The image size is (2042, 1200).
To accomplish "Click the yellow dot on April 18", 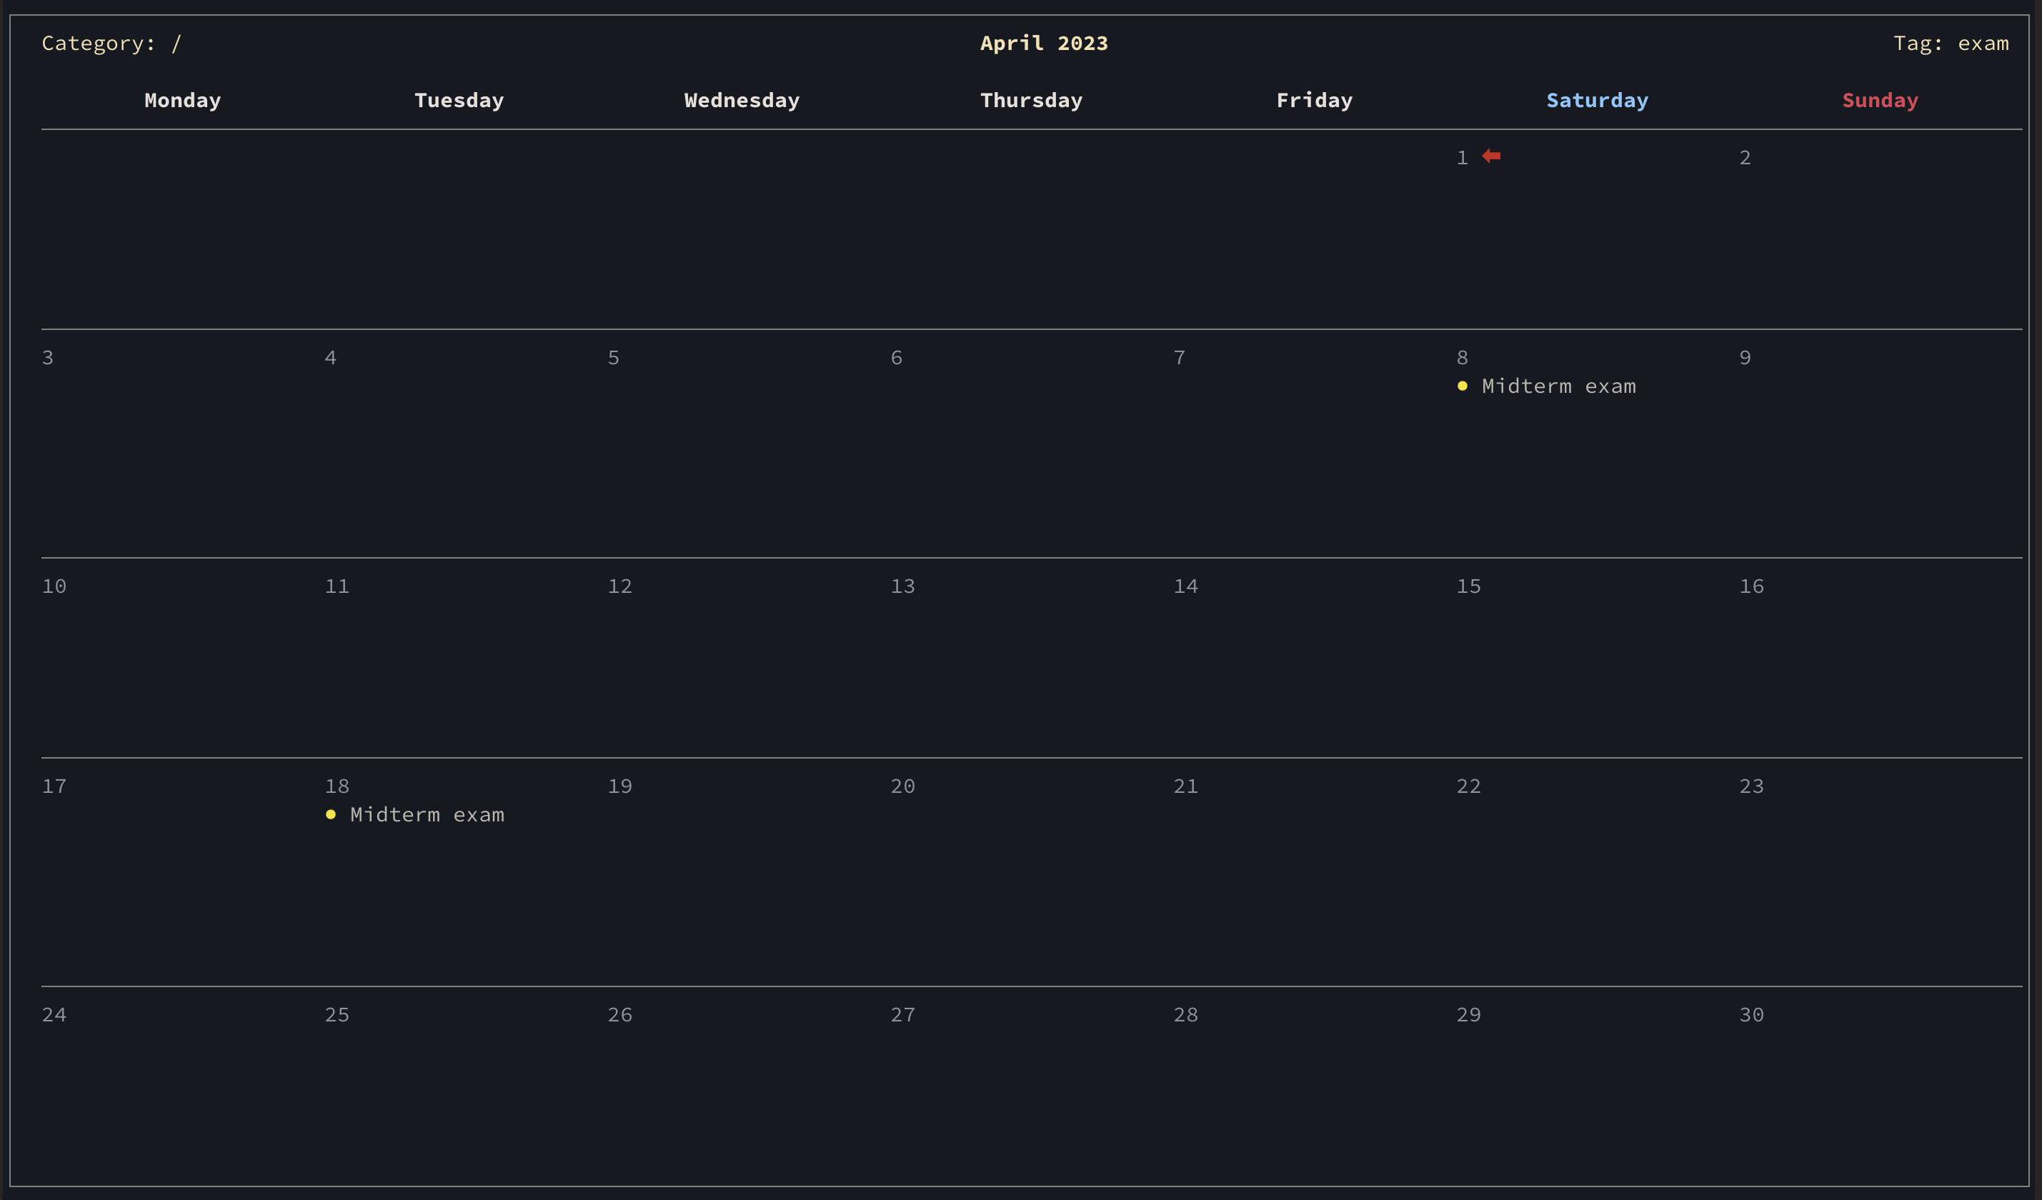I will coord(331,814).
